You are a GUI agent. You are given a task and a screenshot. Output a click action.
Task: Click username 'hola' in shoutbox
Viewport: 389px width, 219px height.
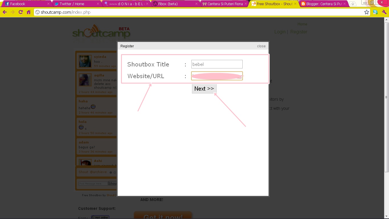83,122
